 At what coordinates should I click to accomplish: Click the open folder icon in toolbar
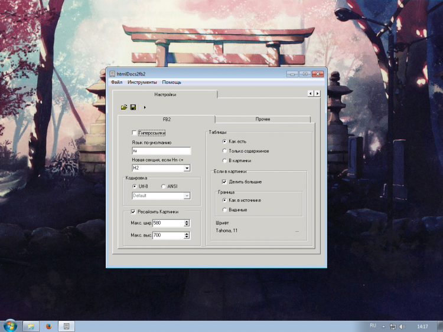pyautogui.click(x=124, y=107)
